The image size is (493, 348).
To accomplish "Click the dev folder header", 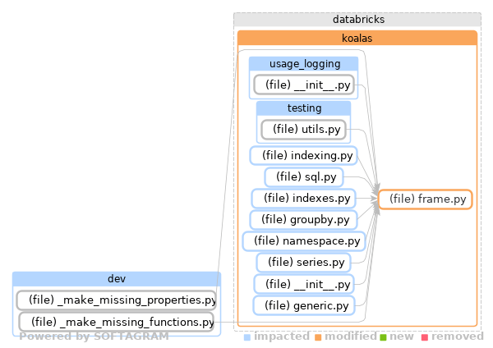I will (x=117, y=279).
